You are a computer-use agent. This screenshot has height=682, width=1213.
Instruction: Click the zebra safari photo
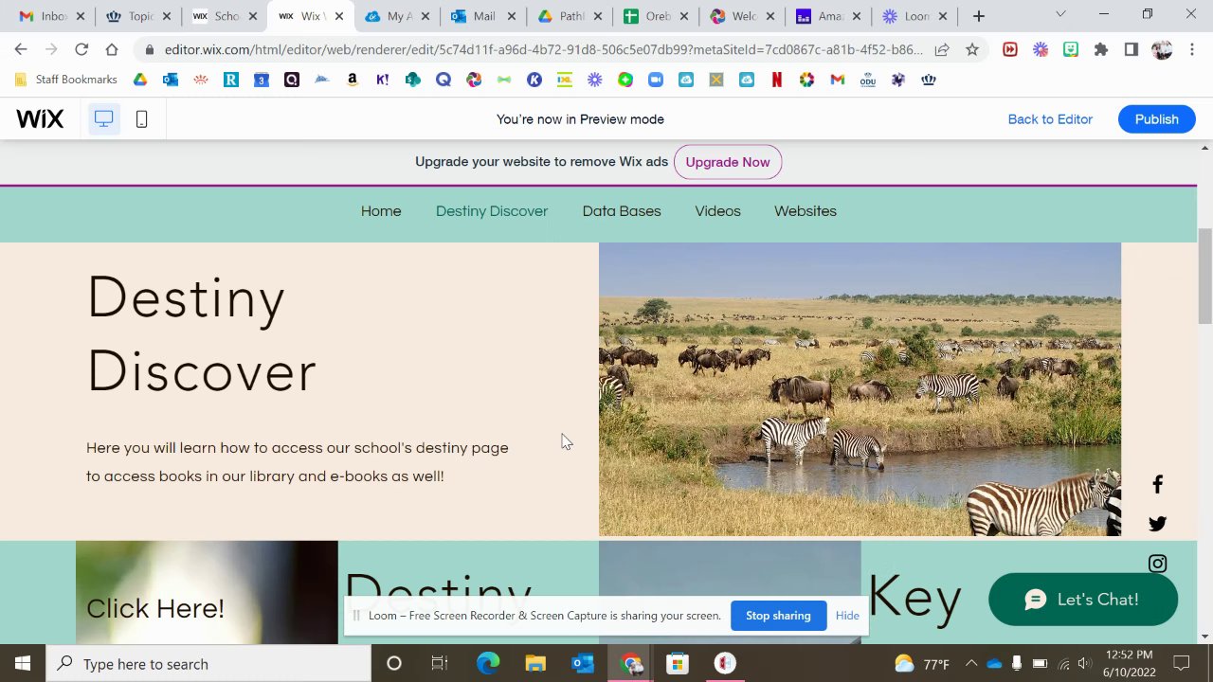coord(860,389)
